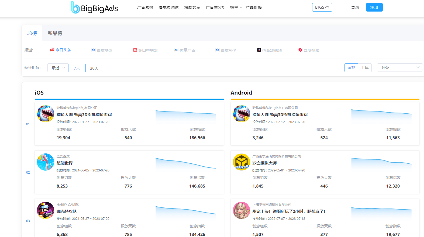
Task: Click the Android 捕鱼大咖 trend chart
Action: click(x=381, y=116)
